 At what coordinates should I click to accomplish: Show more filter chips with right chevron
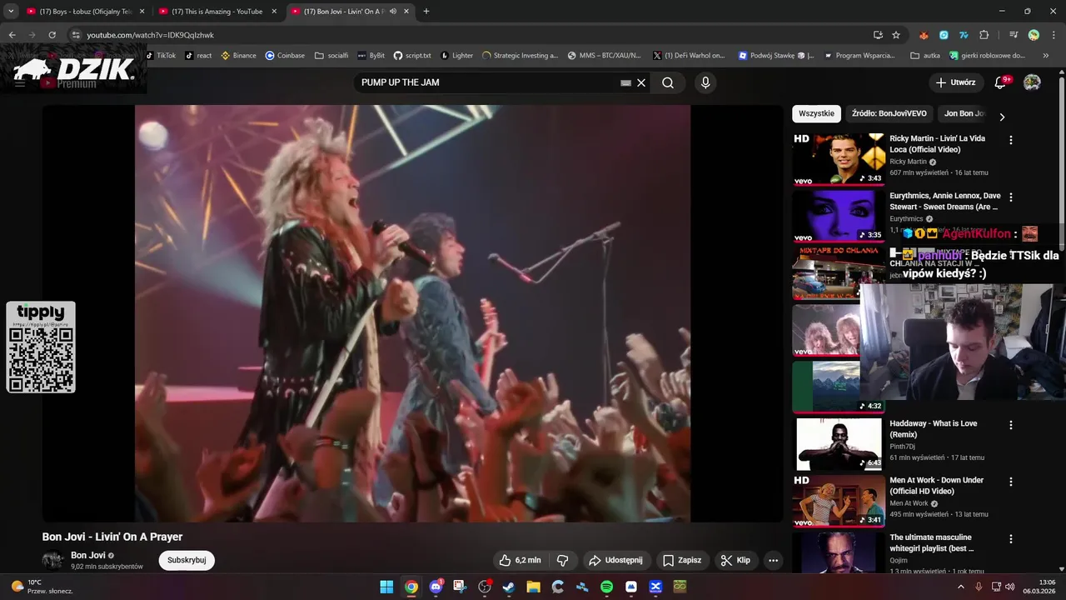click(x=1002, y=117)
